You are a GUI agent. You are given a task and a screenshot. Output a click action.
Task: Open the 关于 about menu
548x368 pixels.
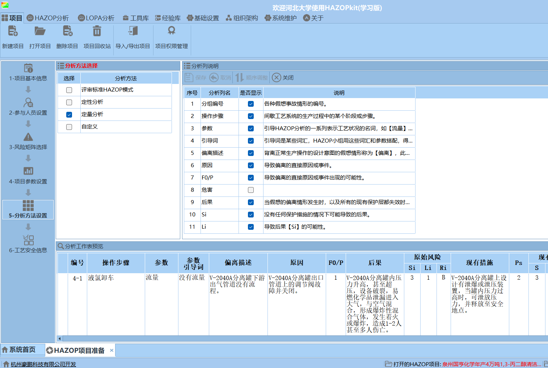313,18
